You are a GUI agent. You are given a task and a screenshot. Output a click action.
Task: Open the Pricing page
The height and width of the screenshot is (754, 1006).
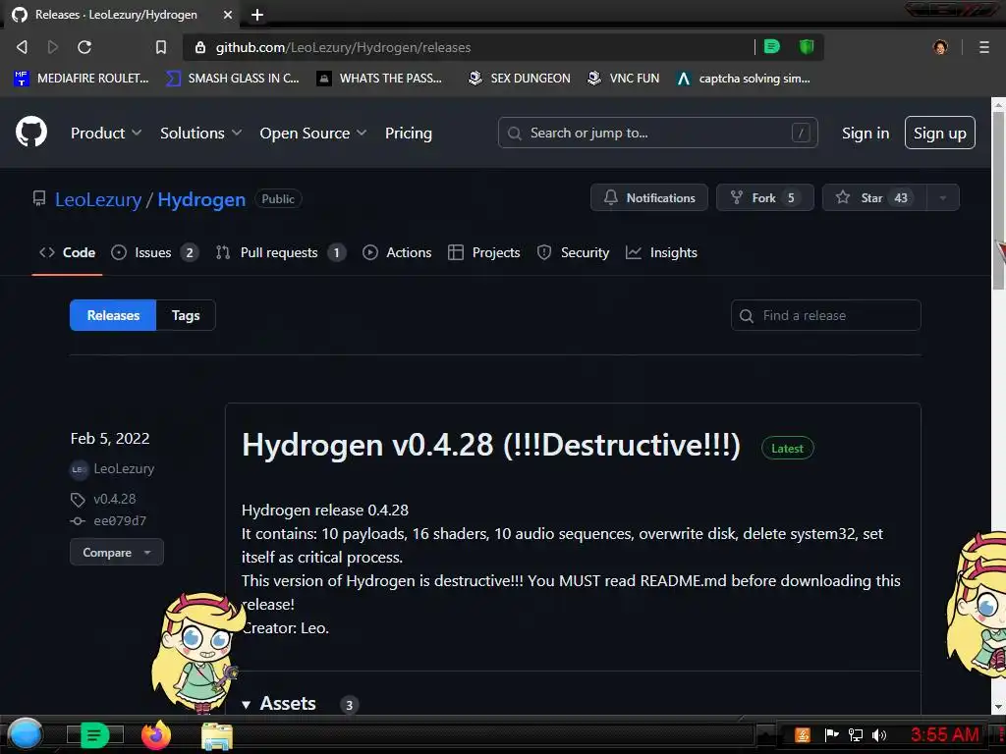click(409, 133)
